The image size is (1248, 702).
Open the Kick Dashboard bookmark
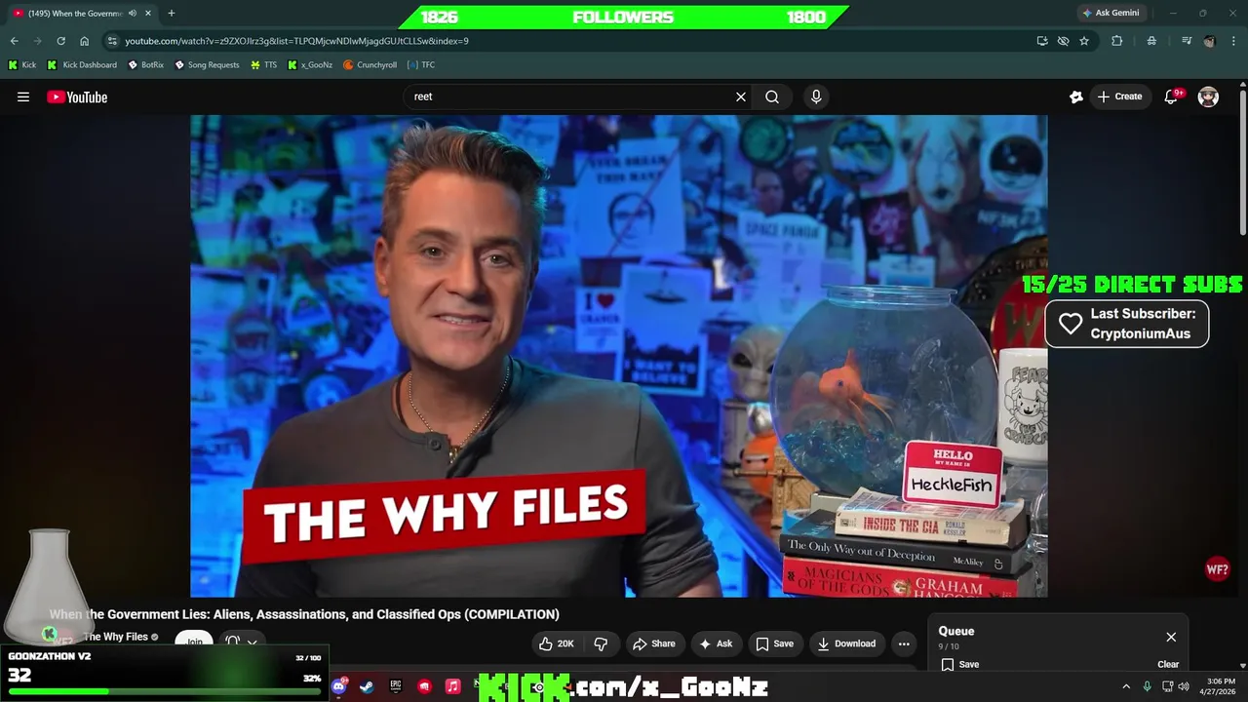(82, 64)
